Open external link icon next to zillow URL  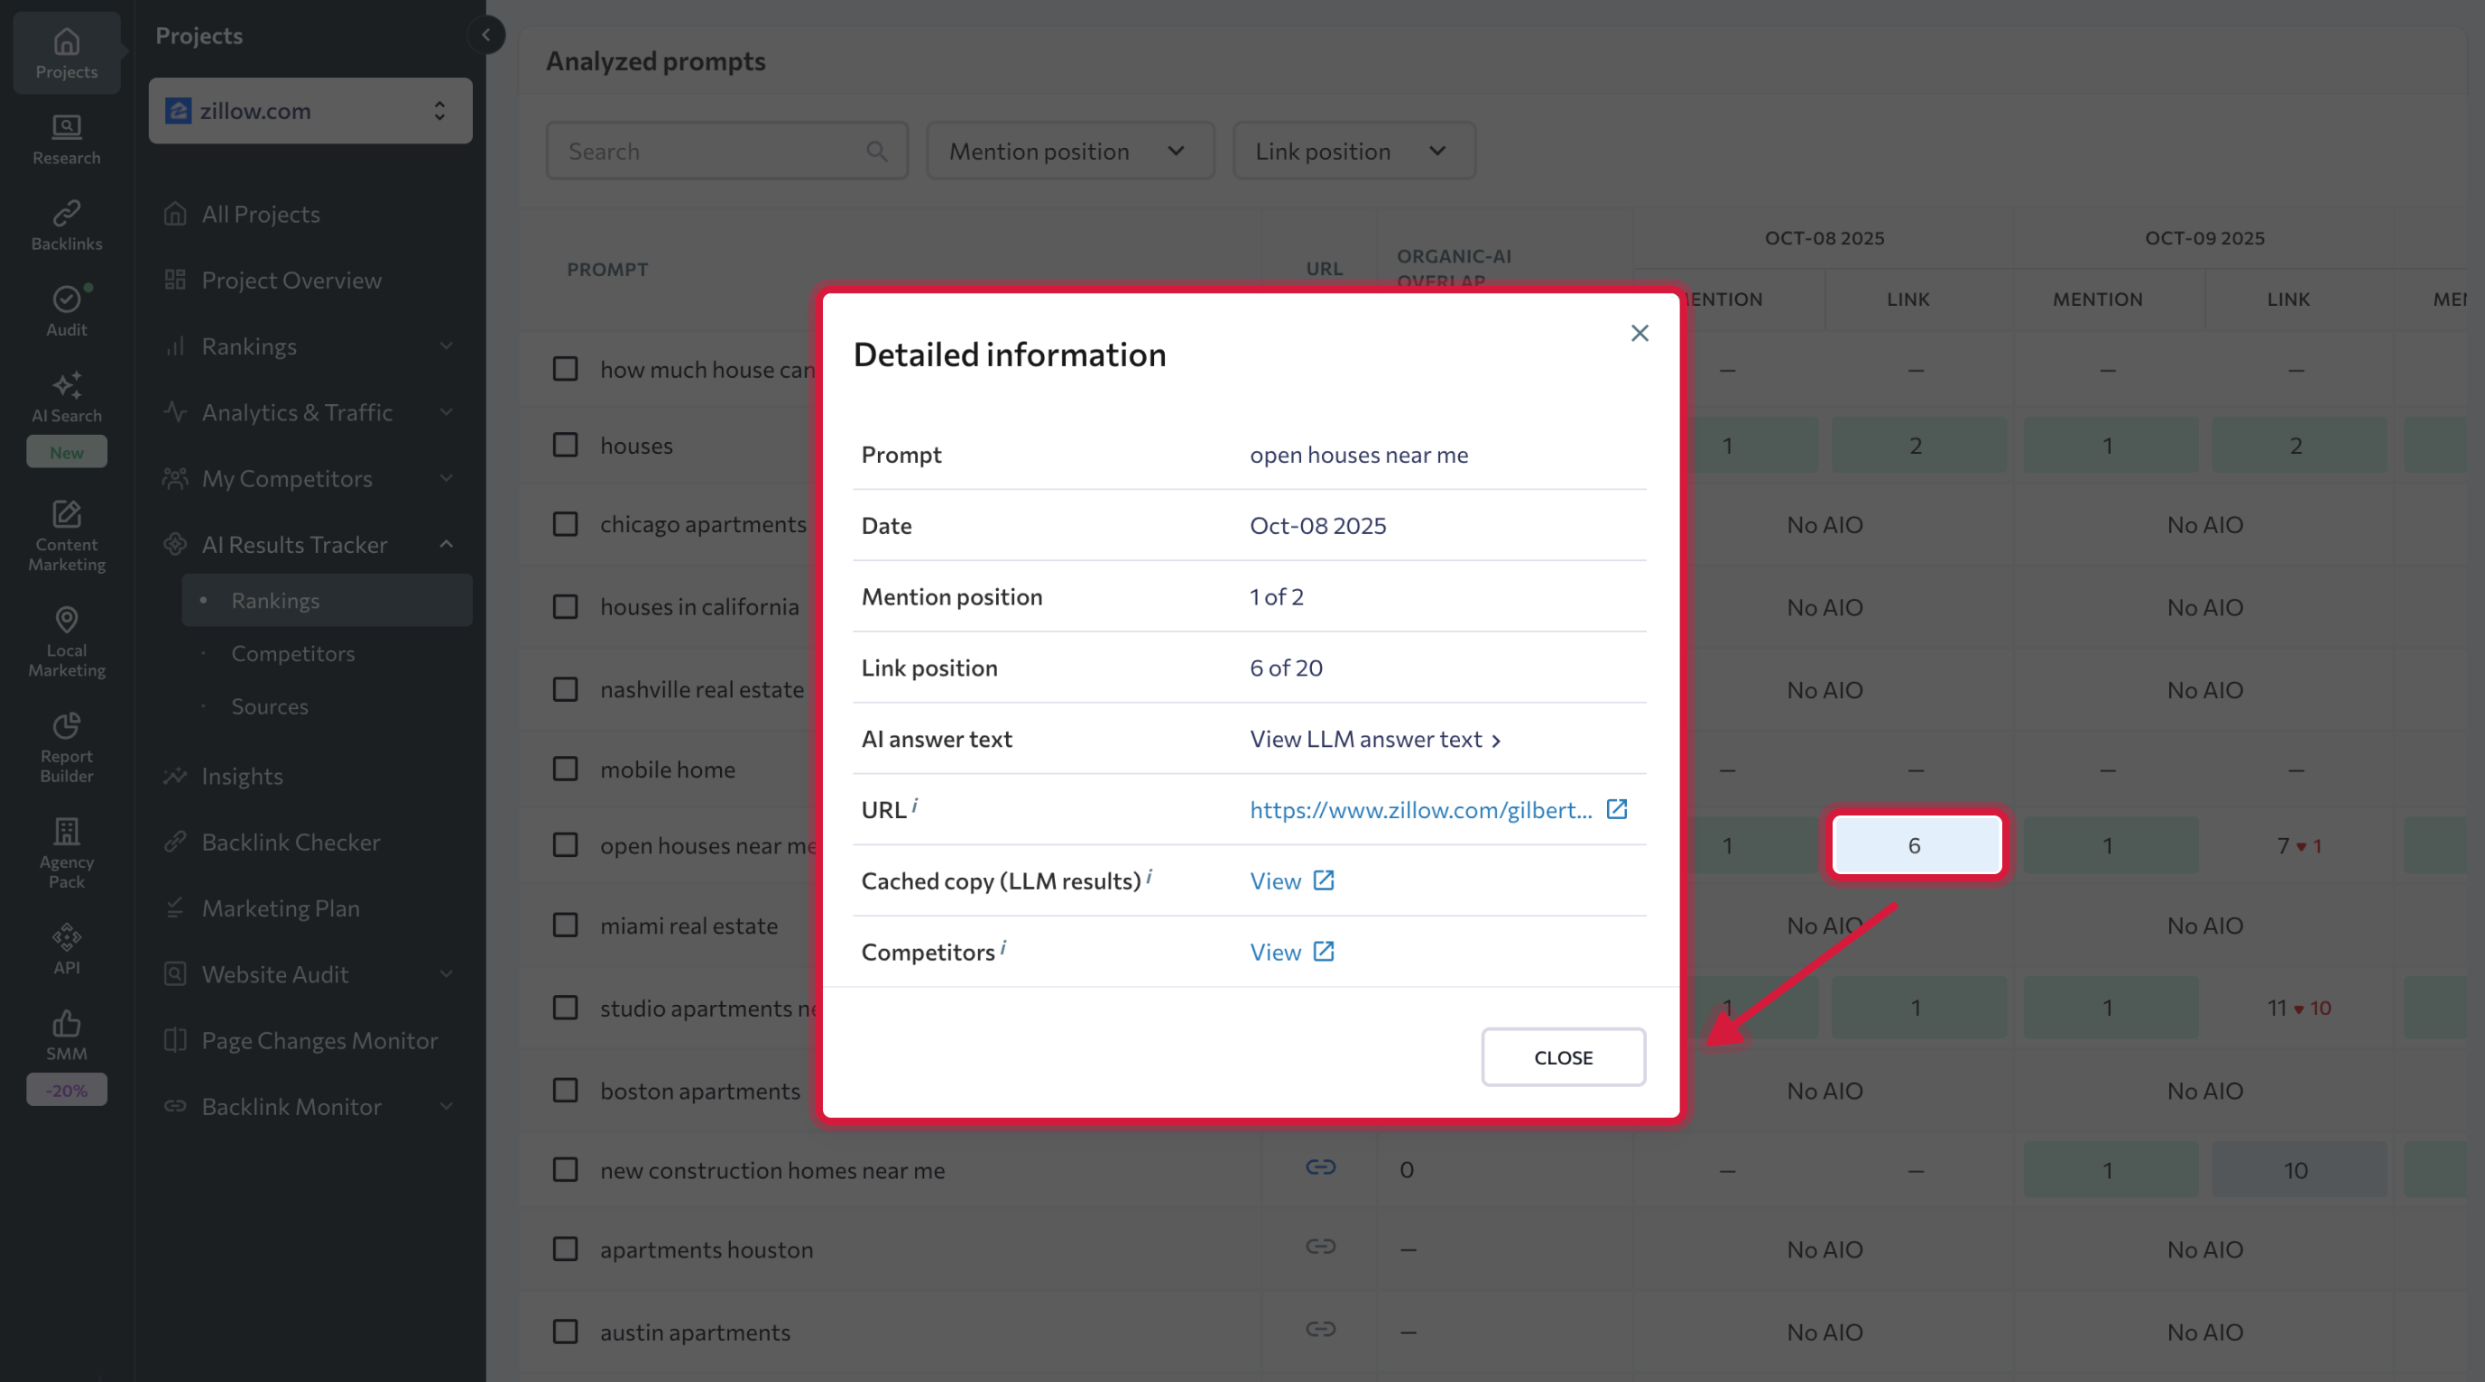[1616, 809]
